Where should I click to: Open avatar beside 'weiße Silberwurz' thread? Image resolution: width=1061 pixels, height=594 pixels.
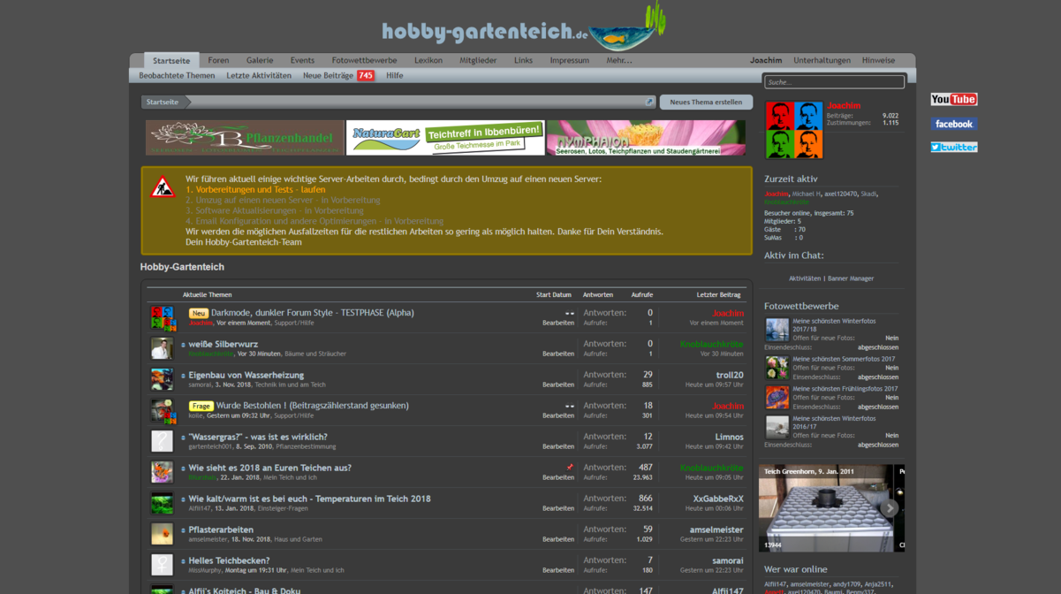tap(162, 348)
